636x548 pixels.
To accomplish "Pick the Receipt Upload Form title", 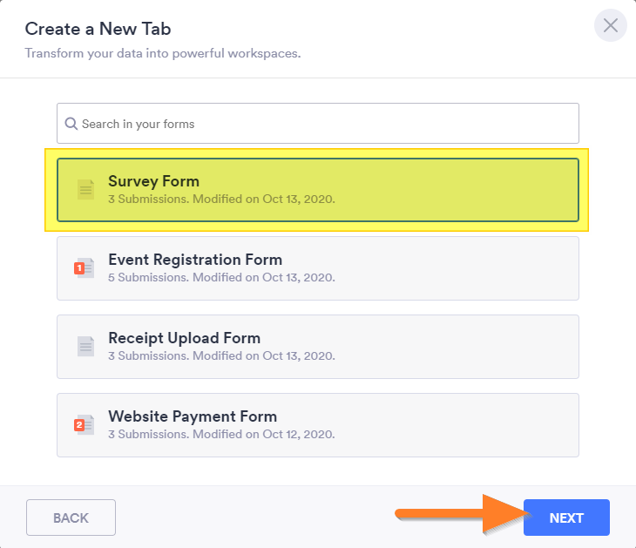I will point(184,338).
